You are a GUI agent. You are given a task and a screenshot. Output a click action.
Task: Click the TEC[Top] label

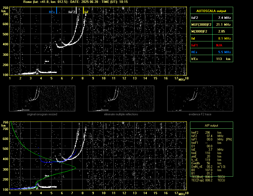pos(197,180)
